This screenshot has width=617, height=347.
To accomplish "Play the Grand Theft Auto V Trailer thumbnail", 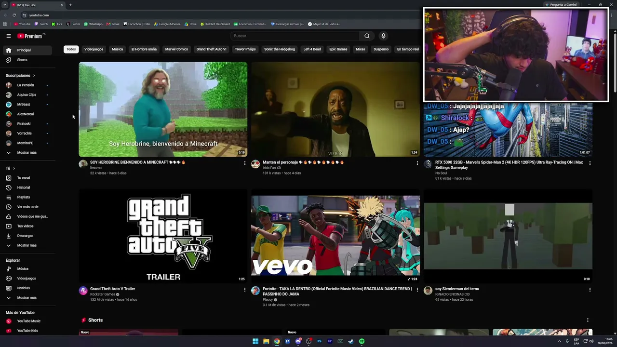I will pos(163,236).
